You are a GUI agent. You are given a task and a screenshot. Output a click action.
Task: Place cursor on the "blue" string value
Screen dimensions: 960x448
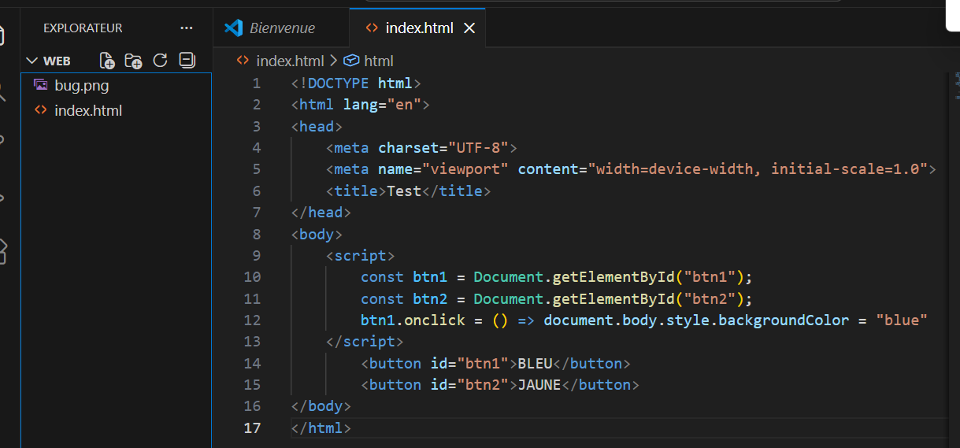(x=902, y=320)
